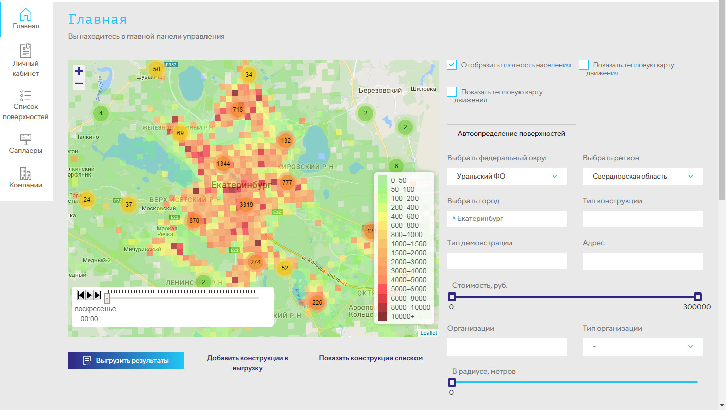Click the 718 cluster marker

tap(238, 110)
